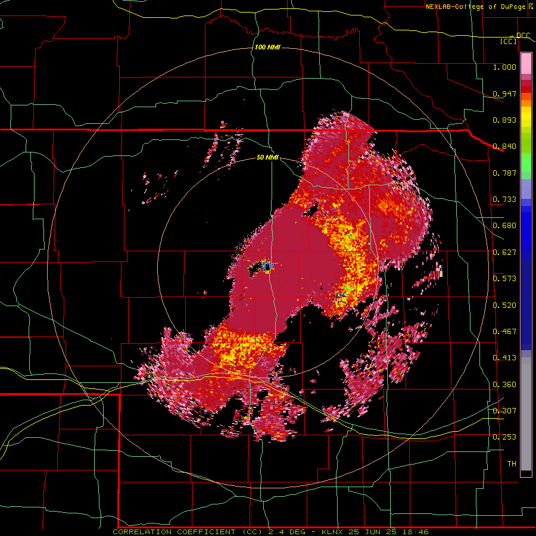Image resolution: width=536 pixels, height=536 pixels.
Task: Click the TH threshold label
Action: [512, 463]
